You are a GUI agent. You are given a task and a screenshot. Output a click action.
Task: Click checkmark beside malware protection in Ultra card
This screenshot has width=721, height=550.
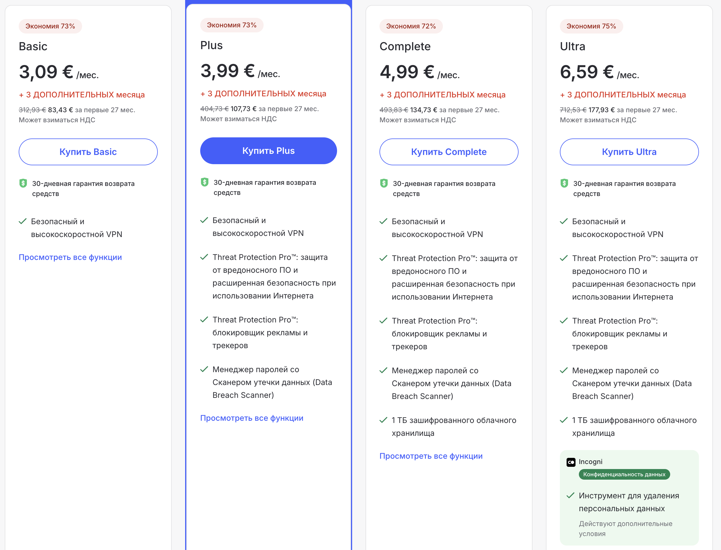564,258
